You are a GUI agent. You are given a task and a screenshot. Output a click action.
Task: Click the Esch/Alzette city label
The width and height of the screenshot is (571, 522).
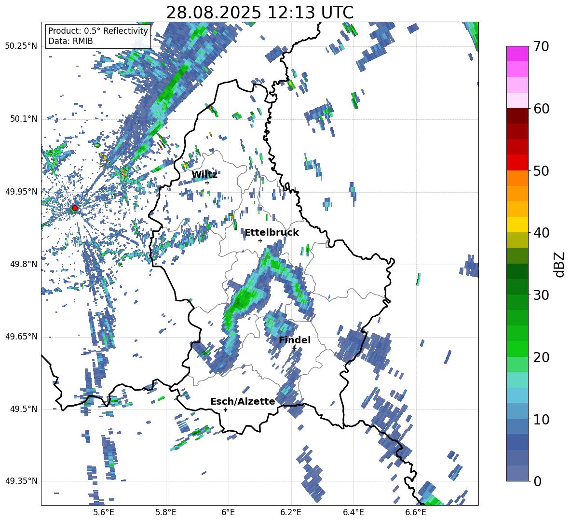(243, 401)
